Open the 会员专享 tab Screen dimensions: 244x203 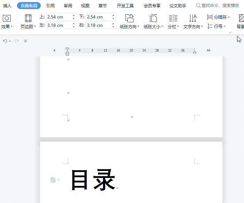(152, 6)
